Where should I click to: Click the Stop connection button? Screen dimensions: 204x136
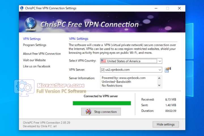(x=101, y=112)
